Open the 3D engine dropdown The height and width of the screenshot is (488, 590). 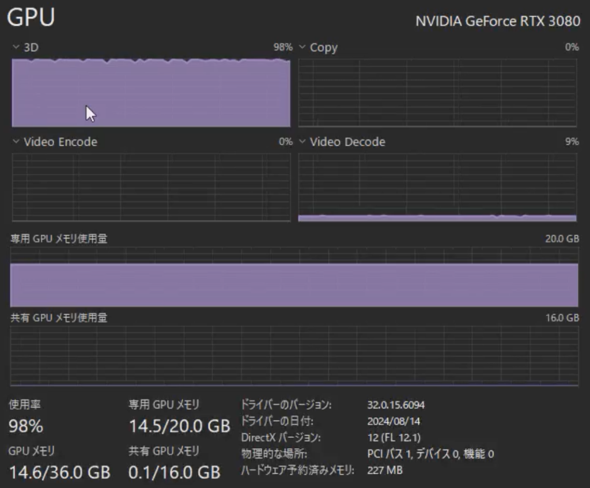[x=26, y=48]
